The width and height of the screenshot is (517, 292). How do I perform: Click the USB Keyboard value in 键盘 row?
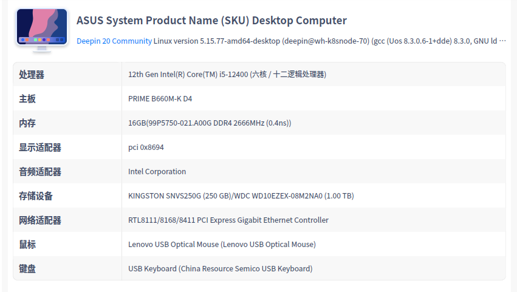click(x=220, y=269)
